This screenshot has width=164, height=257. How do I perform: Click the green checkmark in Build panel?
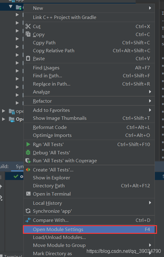(x=16, y=176)
